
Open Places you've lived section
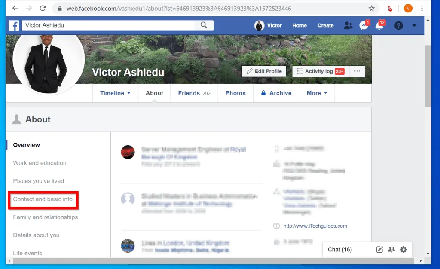[x=38, y=181]
